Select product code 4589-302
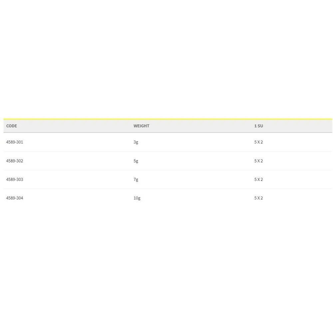This screenshot has height=333, width=333. (15, 161)
